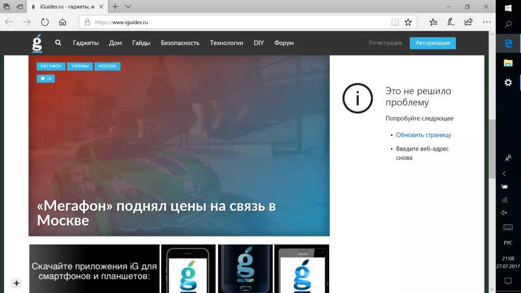Open the More options ellipsis menu
Screen dimensions: 521x293
coord(487,22)
